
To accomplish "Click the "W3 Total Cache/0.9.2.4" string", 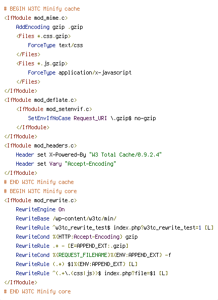I will (x=125, y=155).
